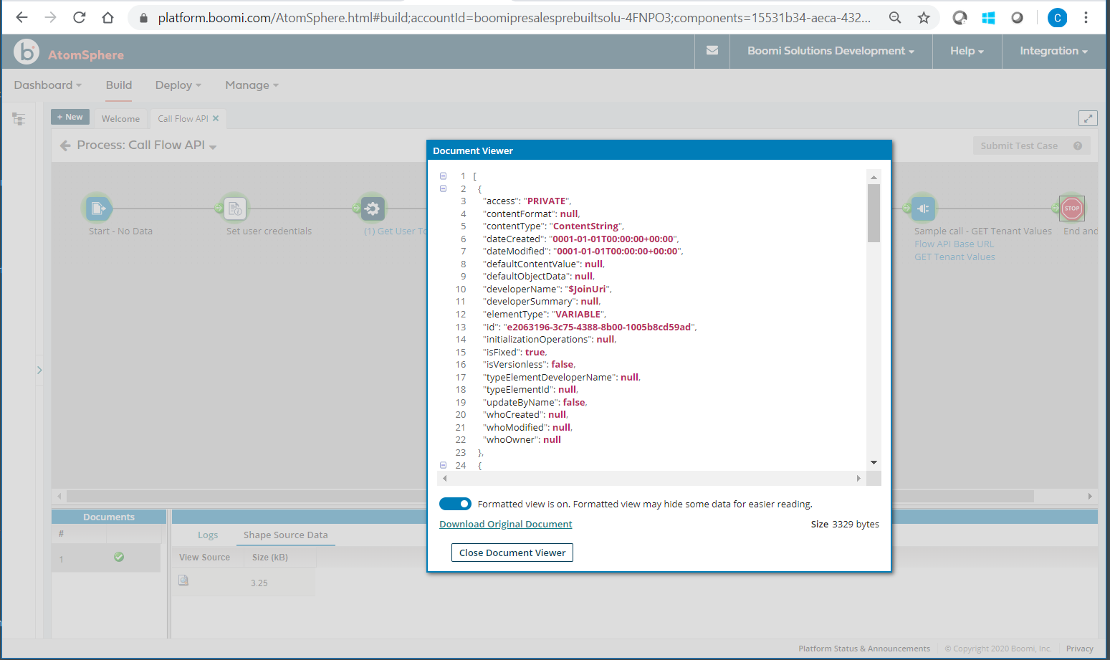The height and width of the screenshot is (660, 1110).
Task: Collapse the JSON array at line 1
Action: (443, 176)
